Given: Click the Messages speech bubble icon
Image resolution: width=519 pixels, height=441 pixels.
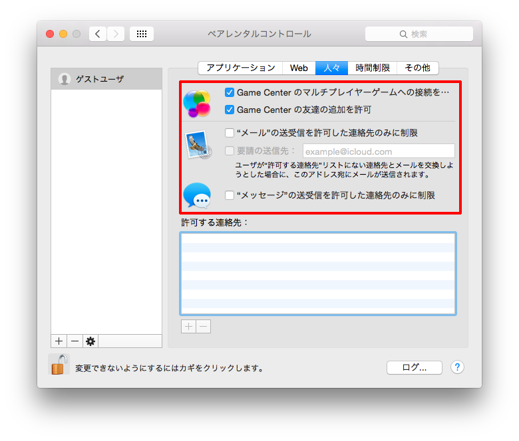Looking at the screenshot, I should (x=197, y=195).
